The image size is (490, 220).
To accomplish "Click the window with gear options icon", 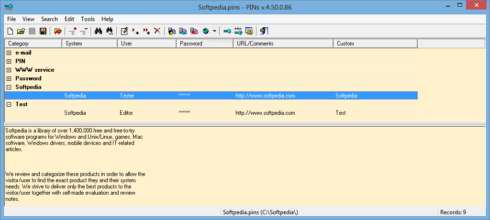I will coord(249,31).
